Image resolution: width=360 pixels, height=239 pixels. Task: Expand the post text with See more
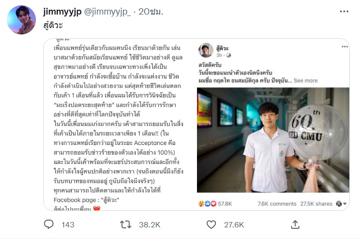pyautogui.click(x=305, y=80)
